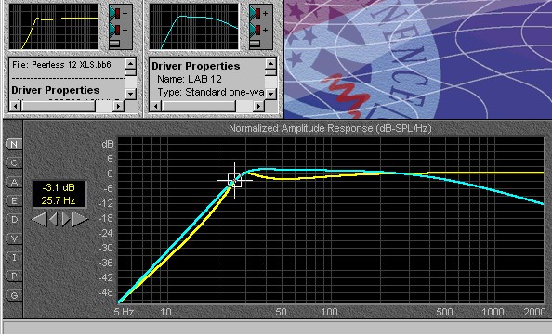Click box icon under Peerless design speakers

click(x=114, y=44)
